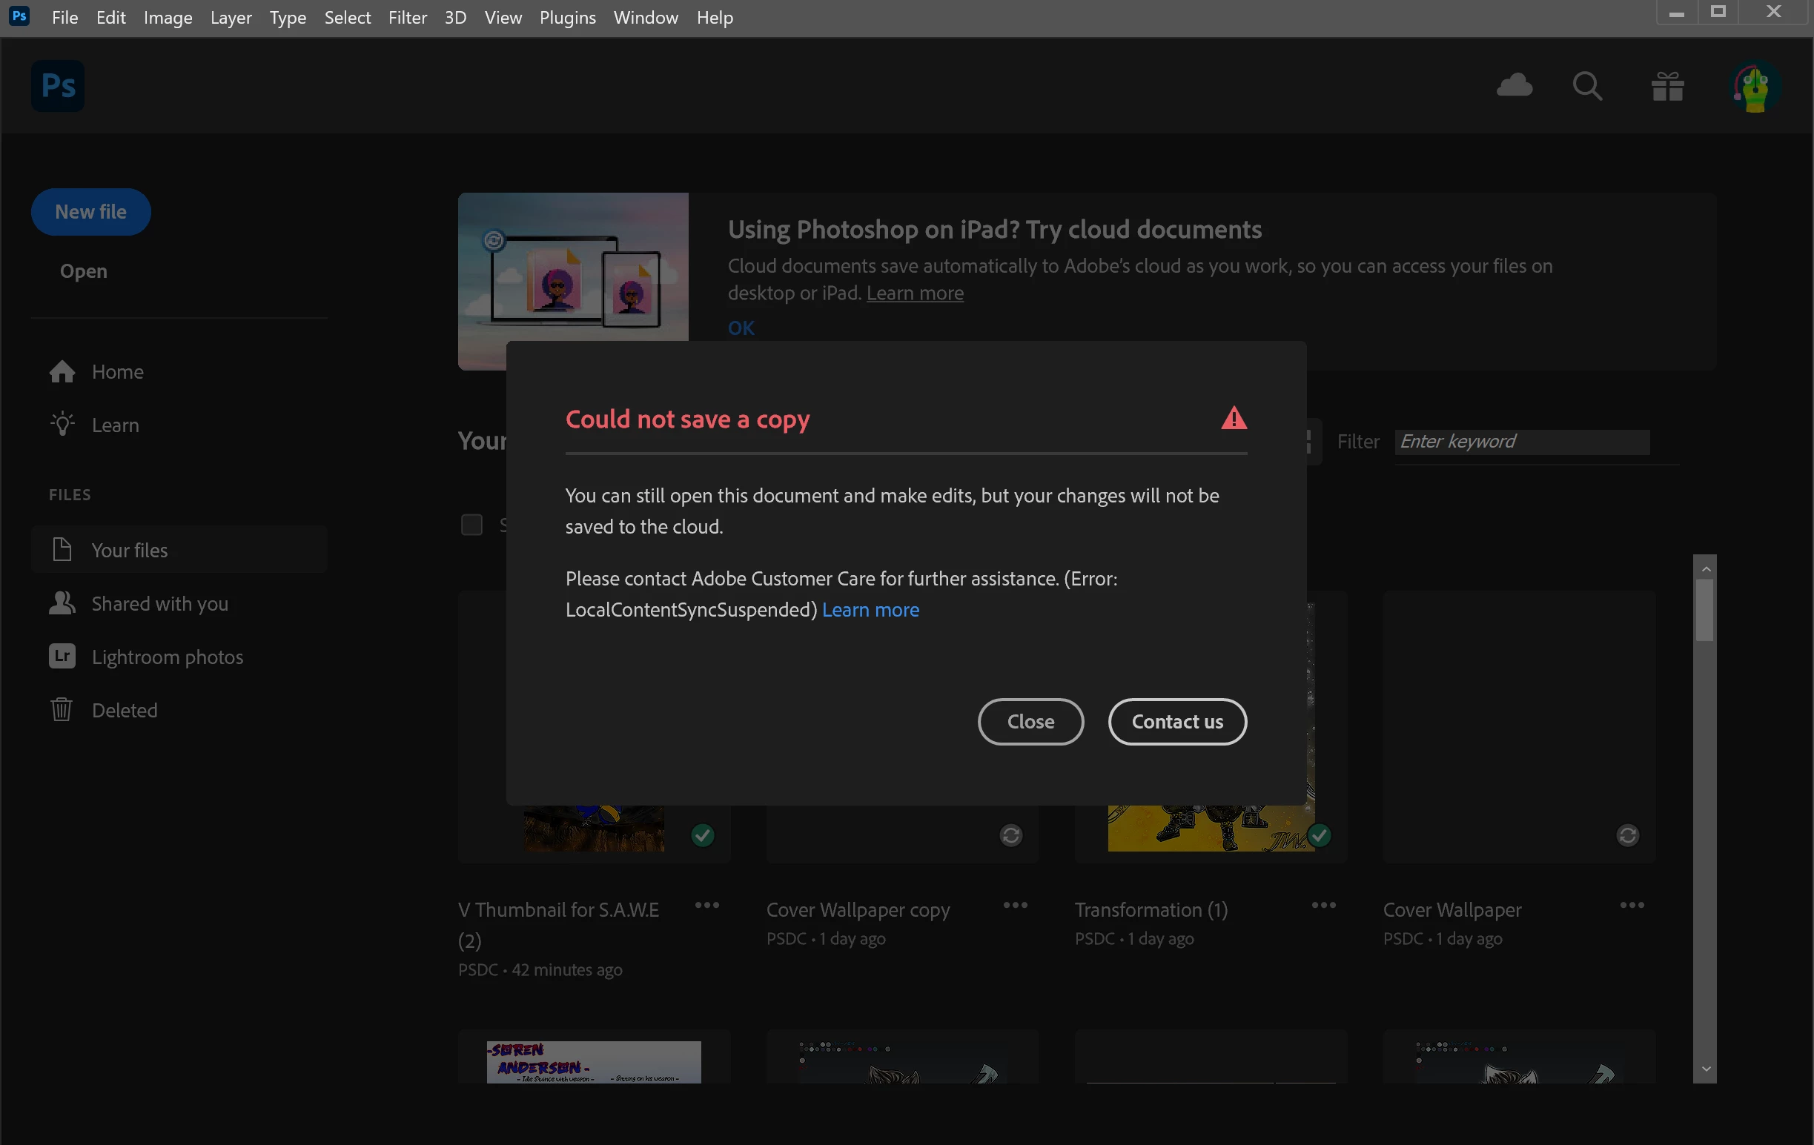
Task: Close the error dialog
Action: [1030, 722]
